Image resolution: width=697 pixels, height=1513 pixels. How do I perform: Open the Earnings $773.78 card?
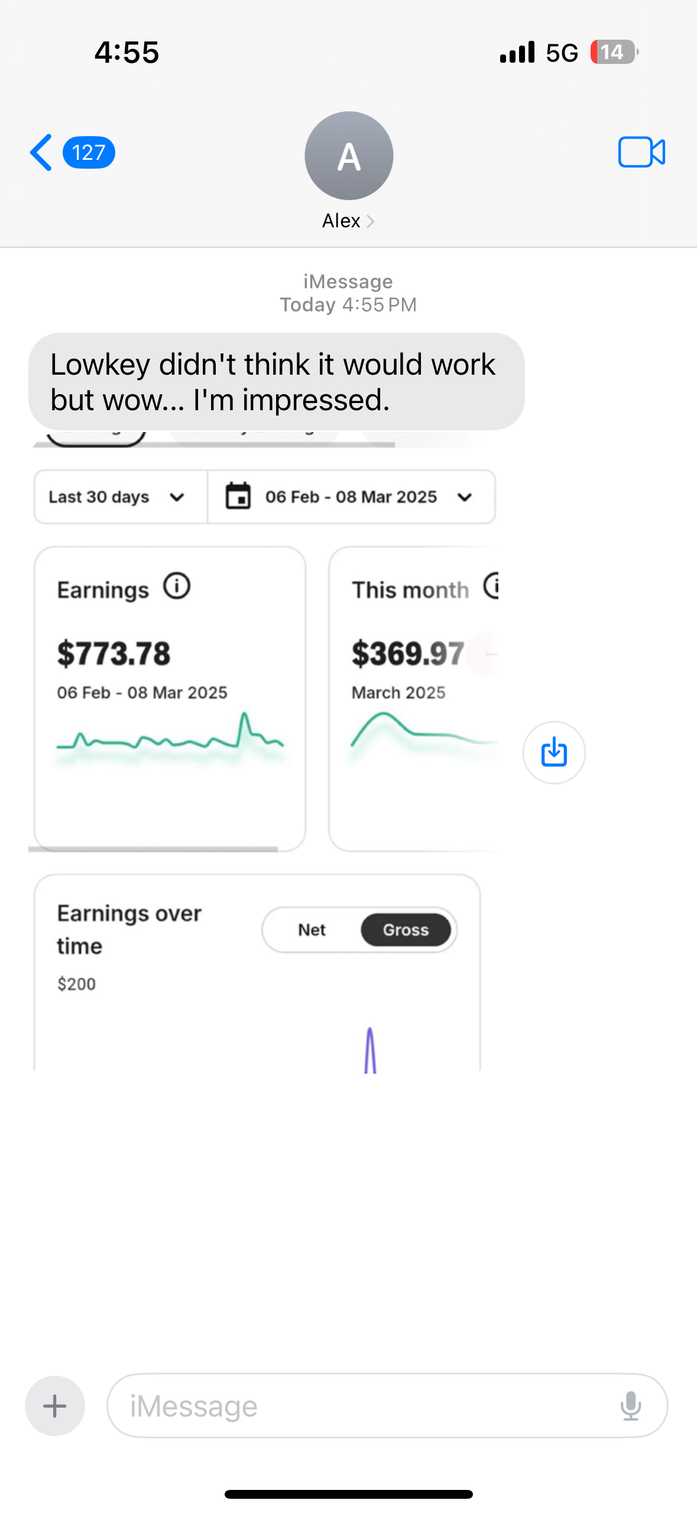click(170, 698)
